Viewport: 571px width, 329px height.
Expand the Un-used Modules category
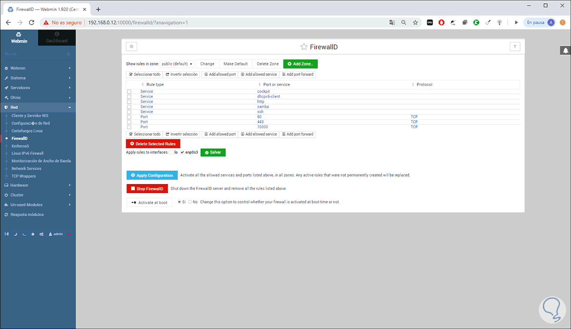pos(38,205)
